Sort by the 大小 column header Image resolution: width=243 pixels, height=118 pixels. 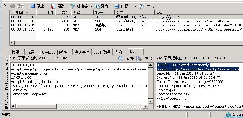63,12
